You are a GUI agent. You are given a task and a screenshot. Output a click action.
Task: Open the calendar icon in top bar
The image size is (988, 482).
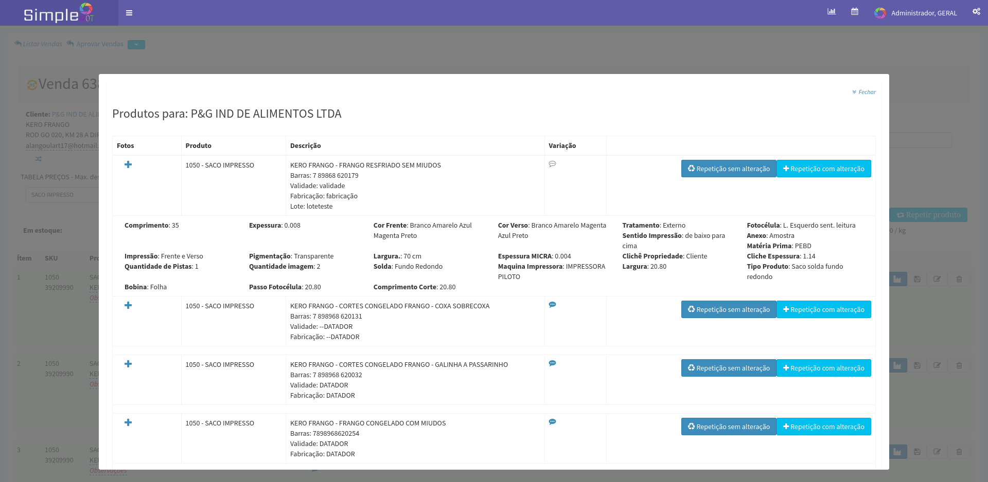coord(855,12)
